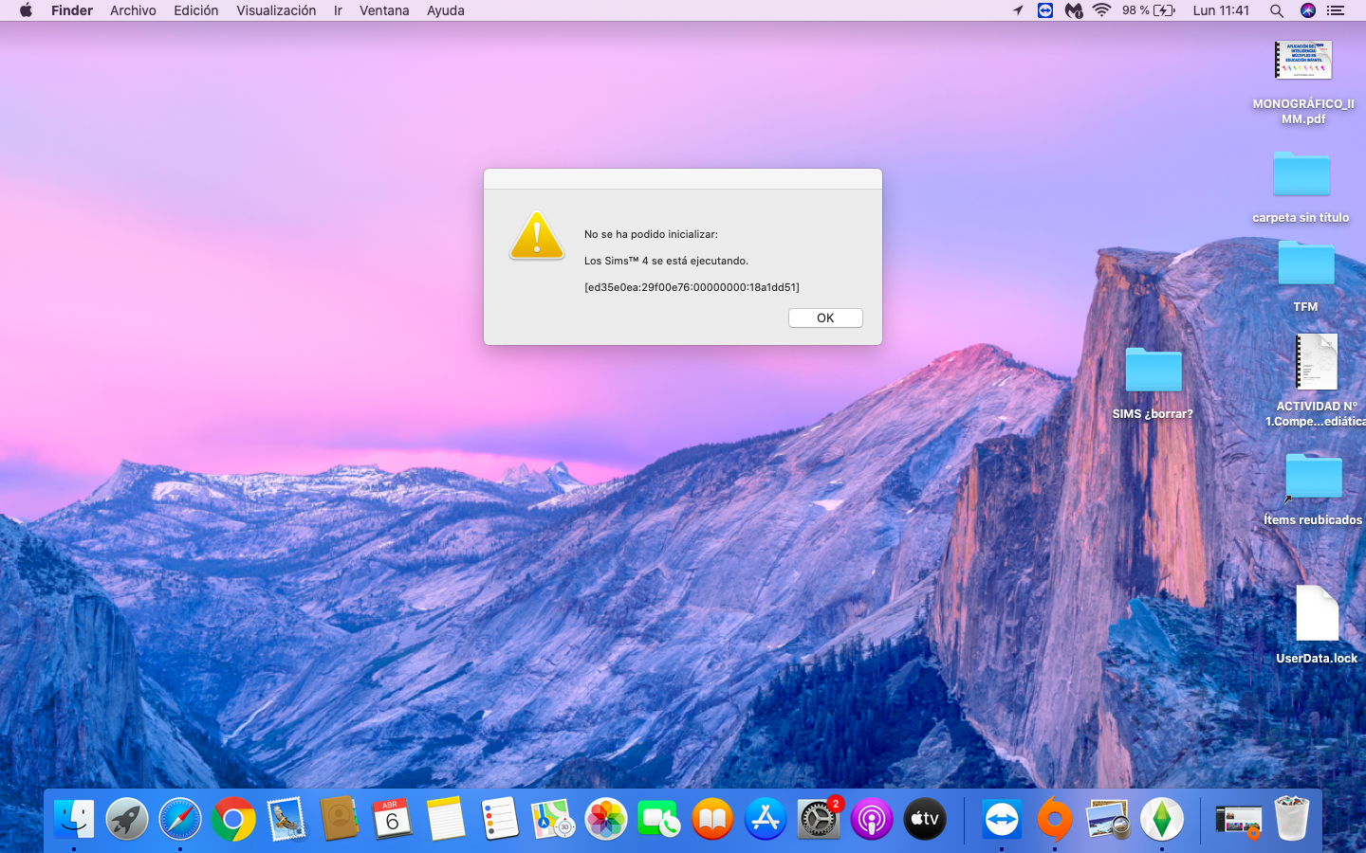The width and height of the screenshot is (1366, 853).
Task: Open the Archivo menu
Action: [x=133, y=10]
